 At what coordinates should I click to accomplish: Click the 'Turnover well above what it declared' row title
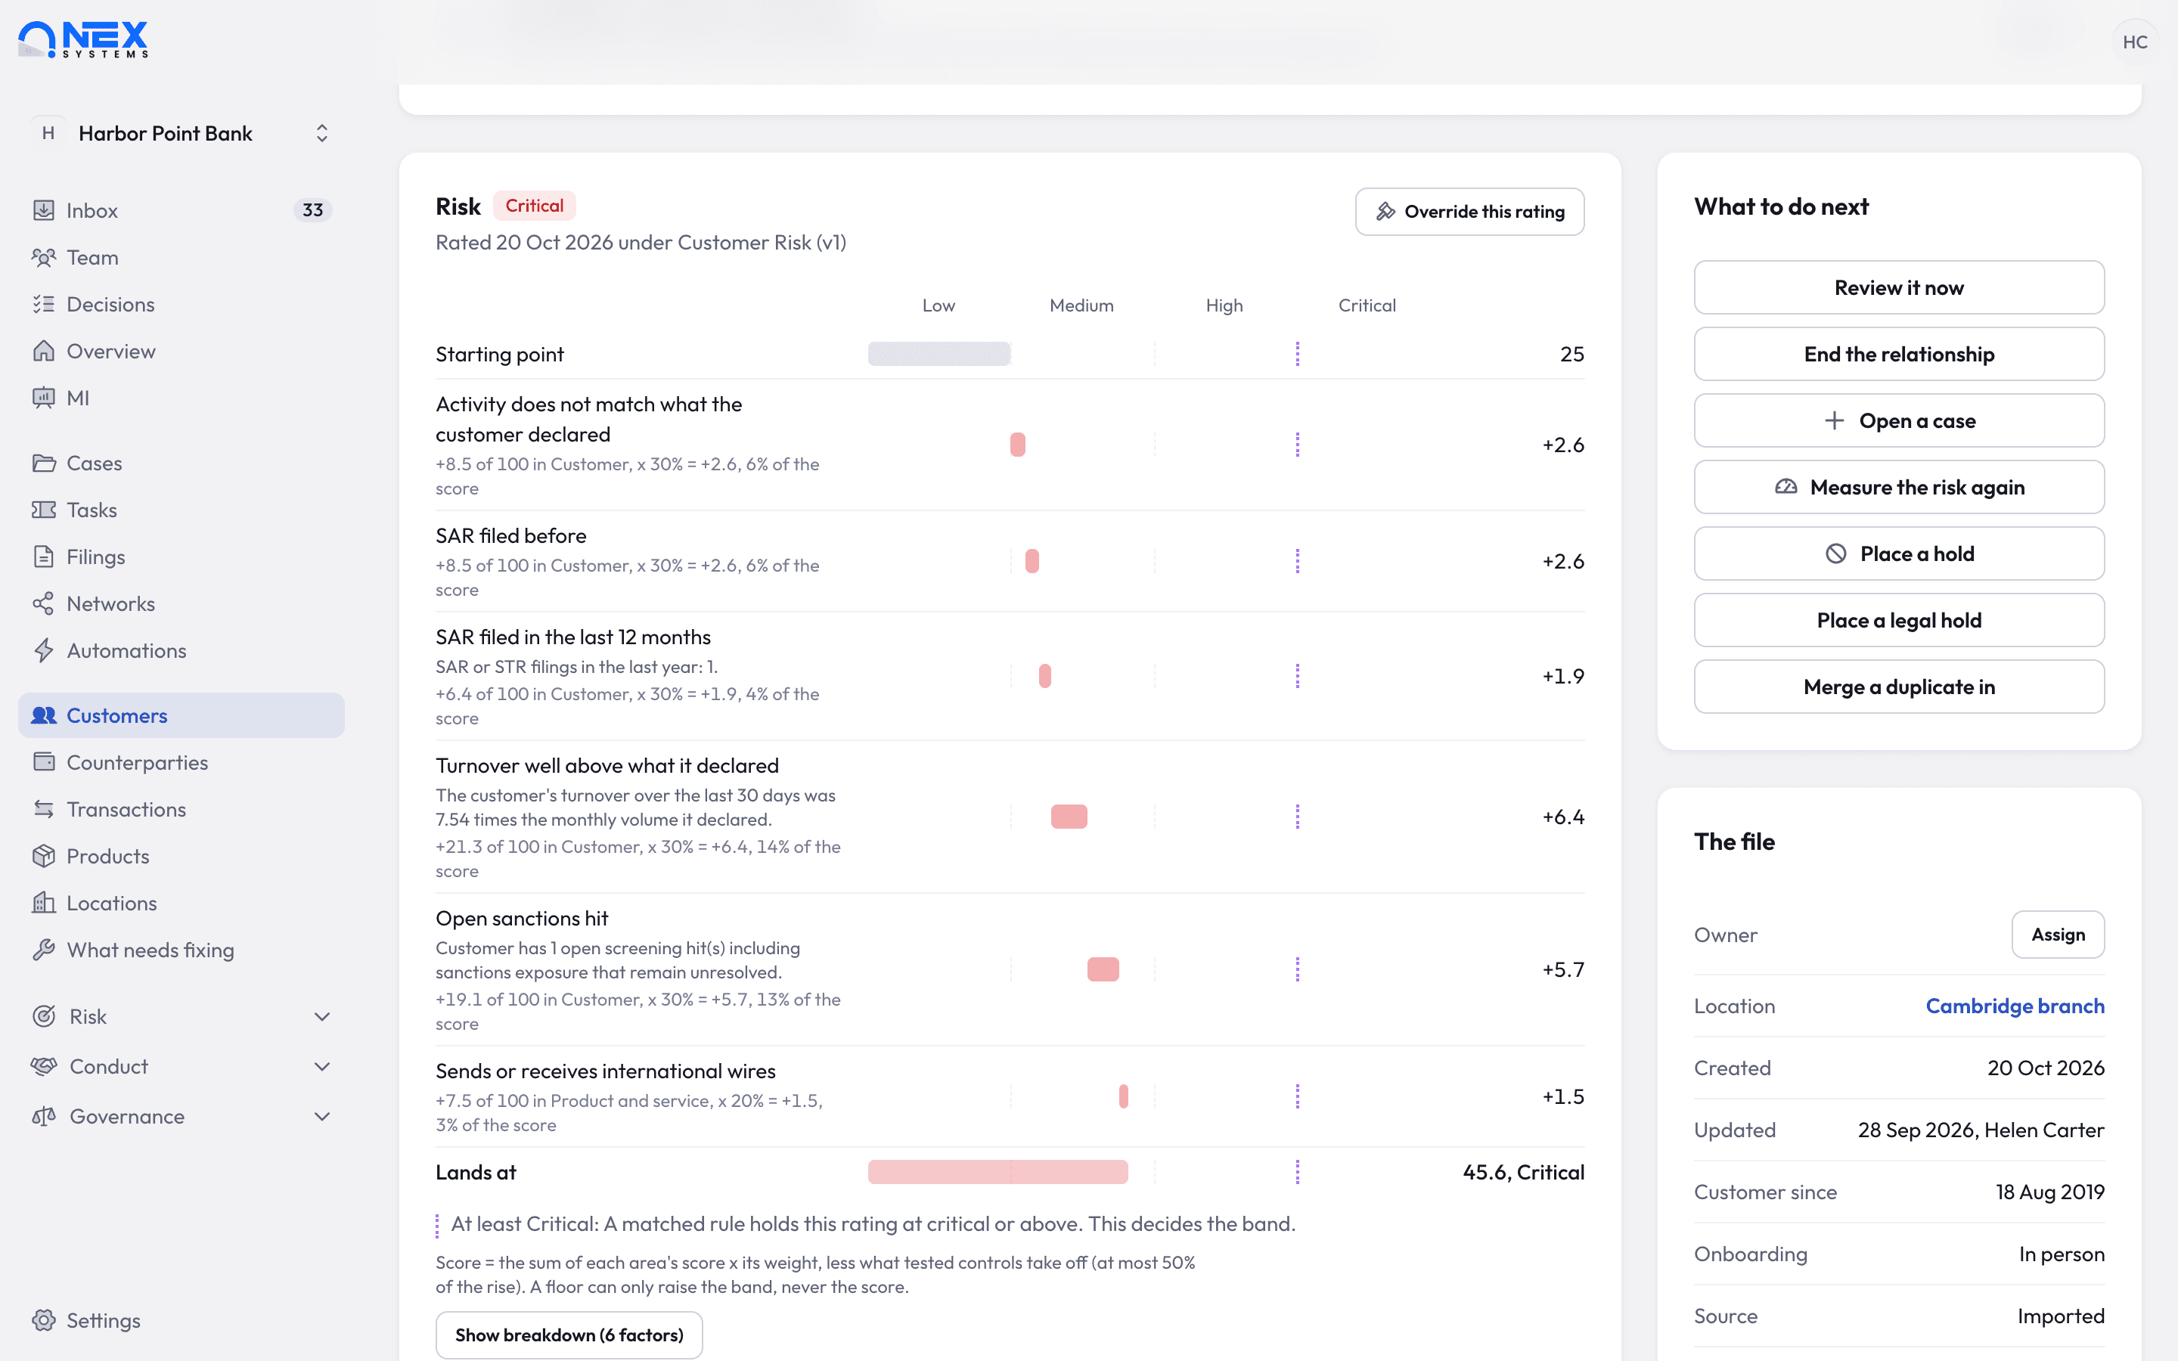(x=607, y=765)
